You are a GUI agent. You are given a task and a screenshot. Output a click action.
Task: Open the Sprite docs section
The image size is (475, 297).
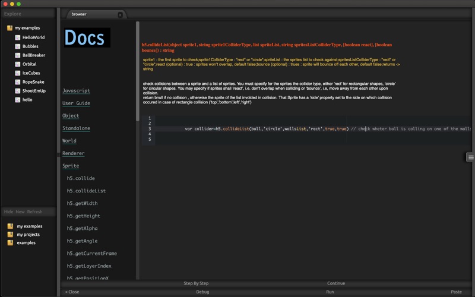click(x=71, y=166)
